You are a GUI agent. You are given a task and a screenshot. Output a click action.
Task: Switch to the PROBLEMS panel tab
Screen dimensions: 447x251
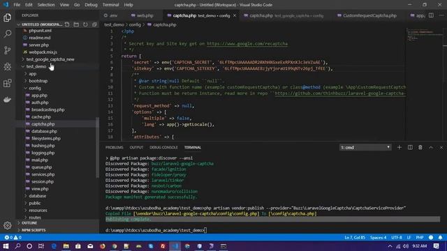115,147
